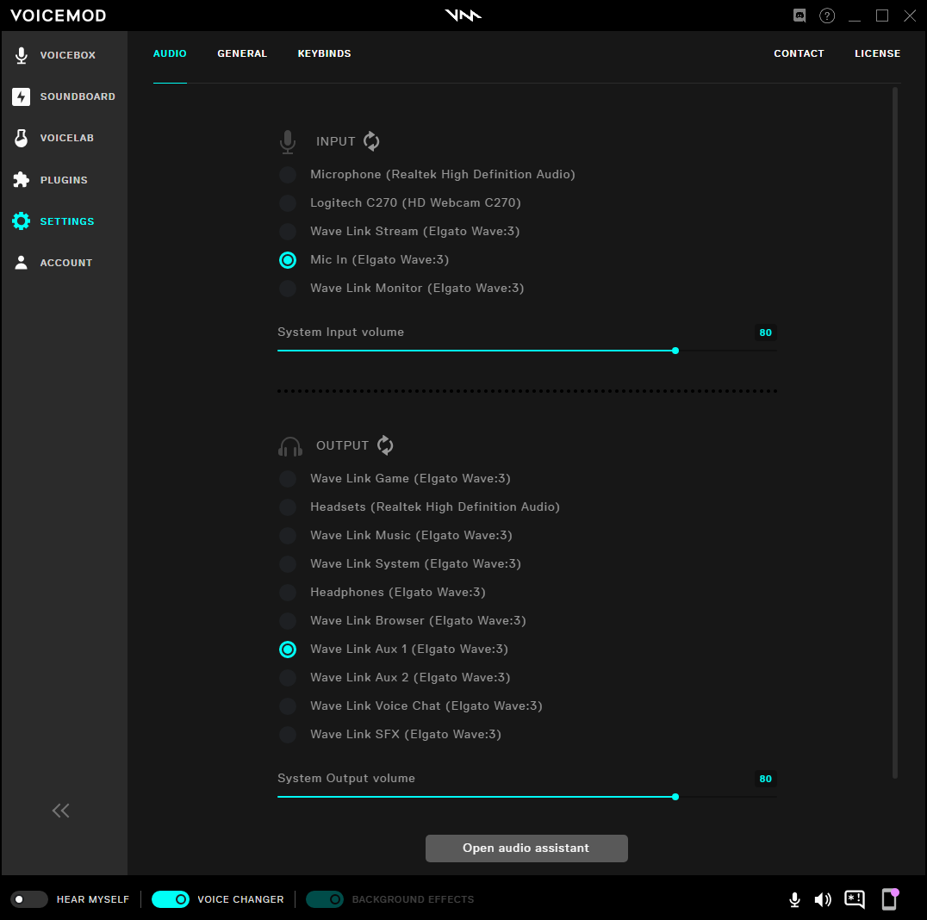Image resolution: width=927 pixels, height=920 pixels.
Task: Click the Voicemod VM logo in title bar
Action: pyautogui.click(x=463, y=16)
